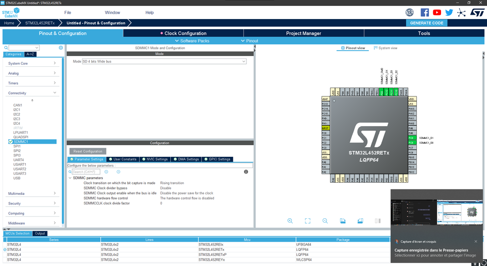Show parameter info via the info icon
Screen dimensions: 487x266
pos(246,172)
